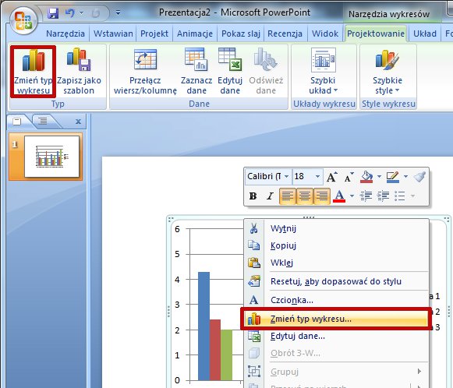
Task: Click the bullets list icon
Action: [400, 196]
